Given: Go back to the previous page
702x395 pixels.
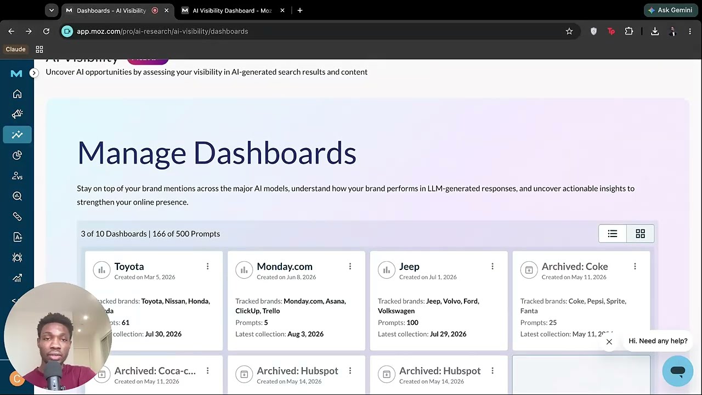Looking at the screenshot, I should pyautogui.click(x=12, y=31).
